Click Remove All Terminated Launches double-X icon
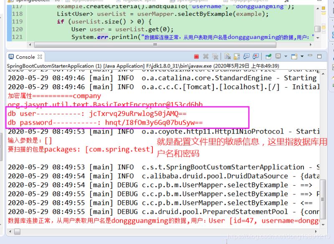 coord(215,57)
